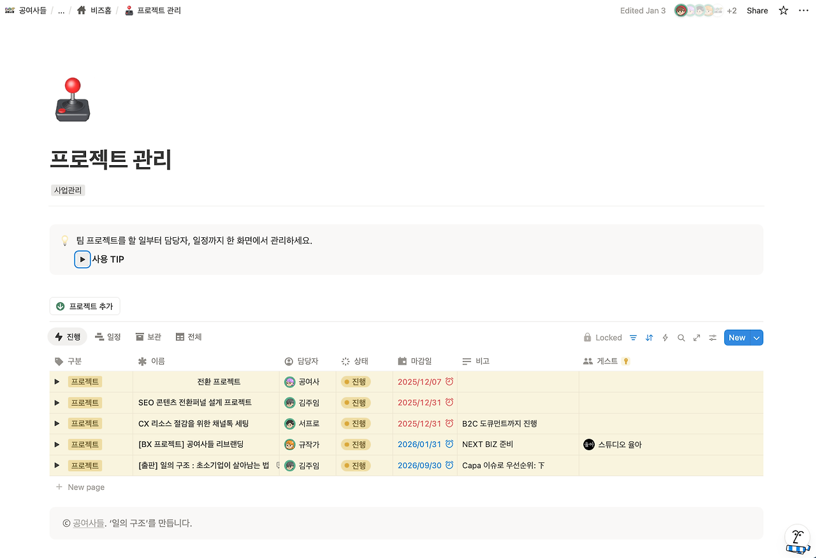Open the 구분 column header

(x=68, y=362)
